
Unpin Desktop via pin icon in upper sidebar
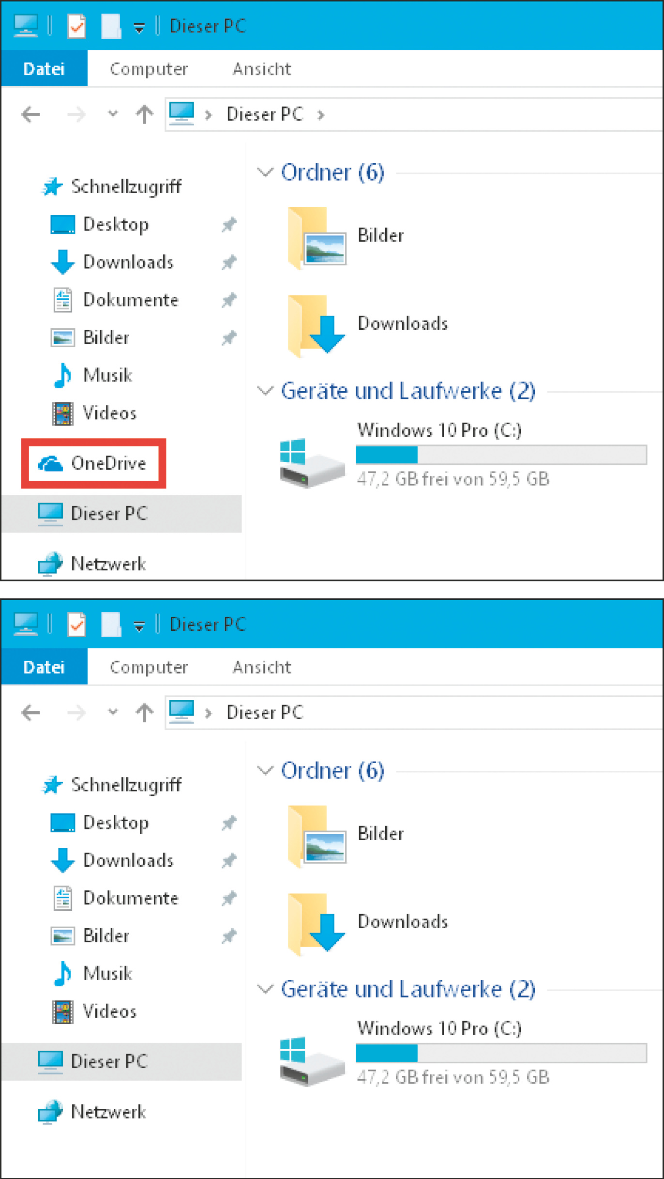(x=228, y=225)
